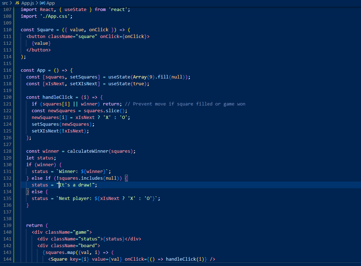Click the App symbol icon in breadcrumb
Viewport: 361px width, 266px height.
point(42,3)
